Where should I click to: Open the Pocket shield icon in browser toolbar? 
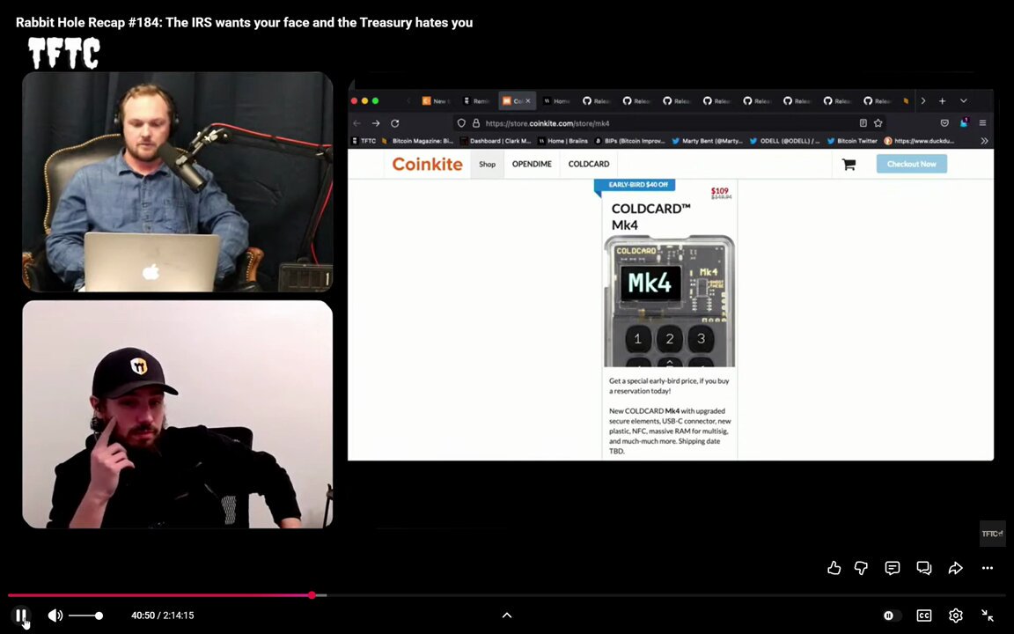pyautogui.click(x=944, y=123)
